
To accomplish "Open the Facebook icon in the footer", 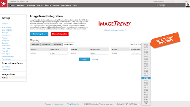I will 138,104.
